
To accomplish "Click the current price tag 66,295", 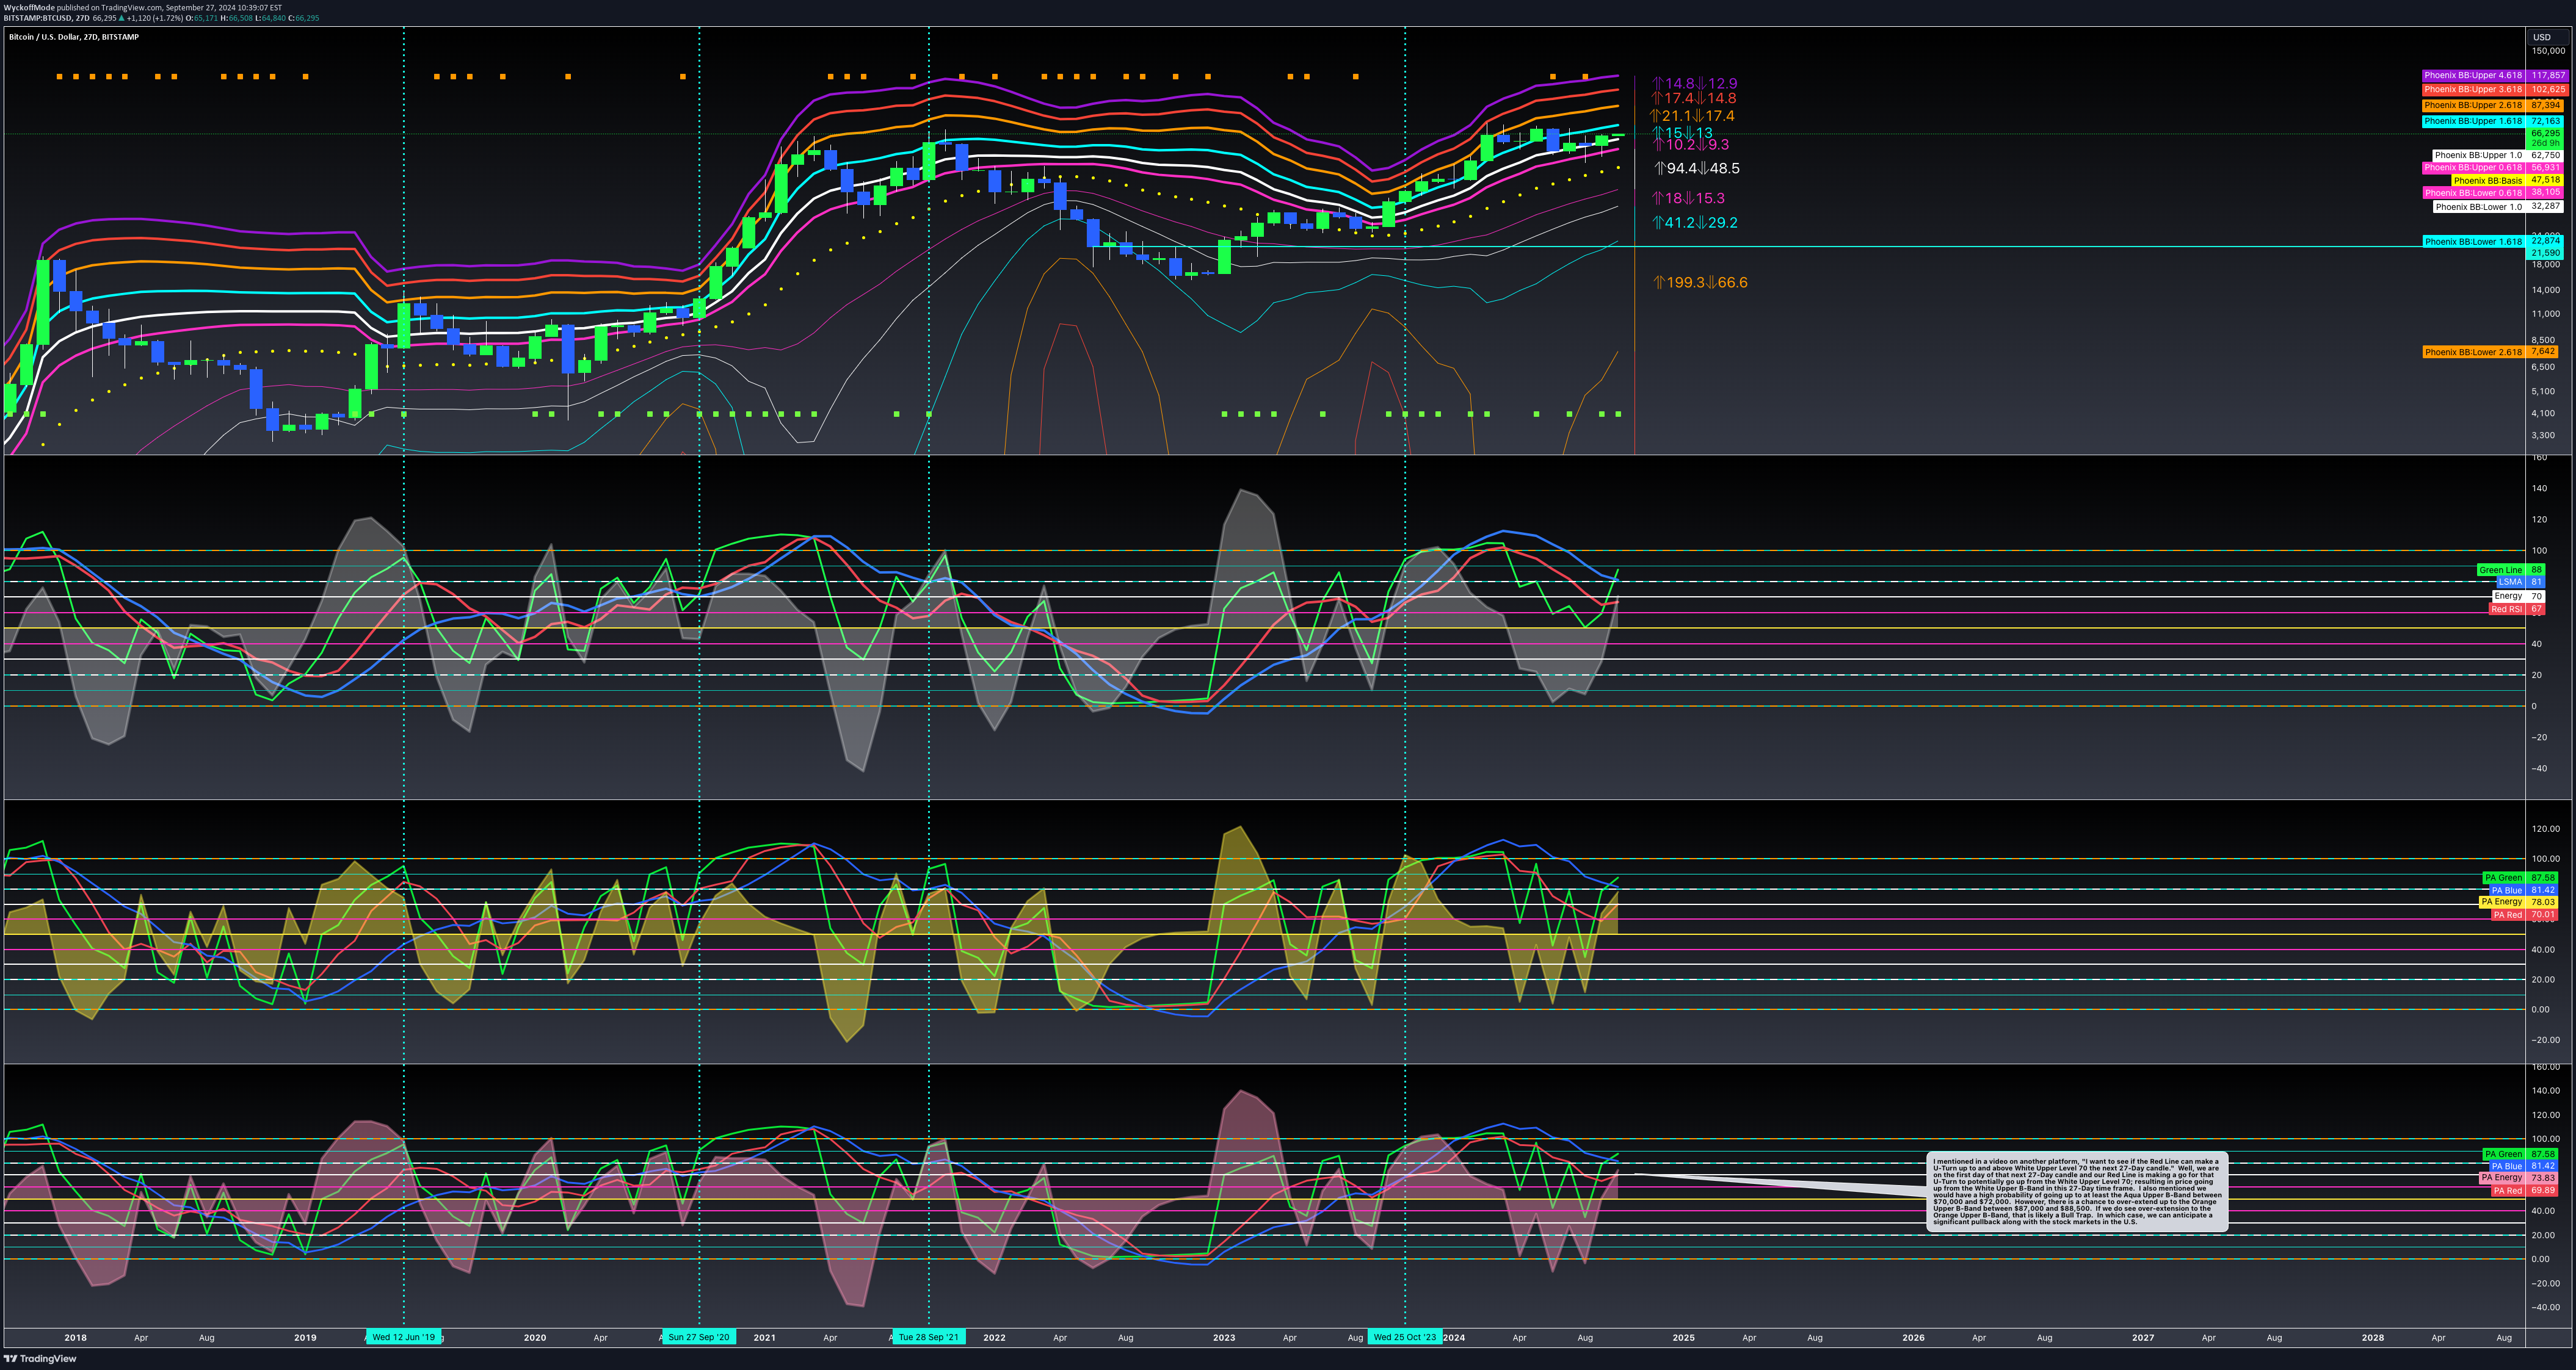I will click(2546, 133).
